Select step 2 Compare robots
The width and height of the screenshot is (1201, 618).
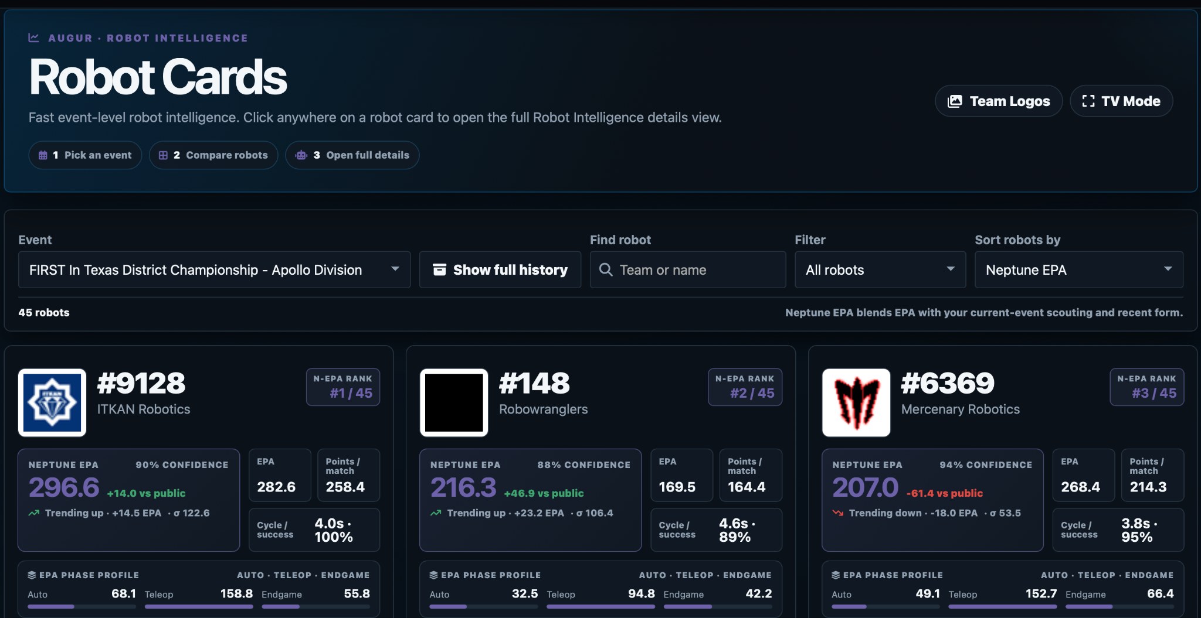click(213, 155)
